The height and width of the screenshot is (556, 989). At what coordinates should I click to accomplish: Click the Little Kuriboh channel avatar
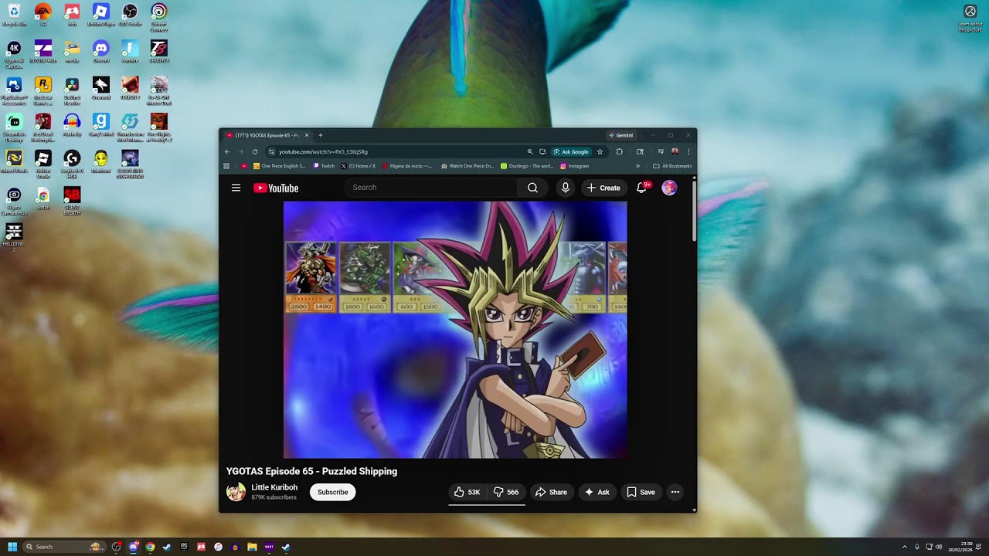(236, 492)
